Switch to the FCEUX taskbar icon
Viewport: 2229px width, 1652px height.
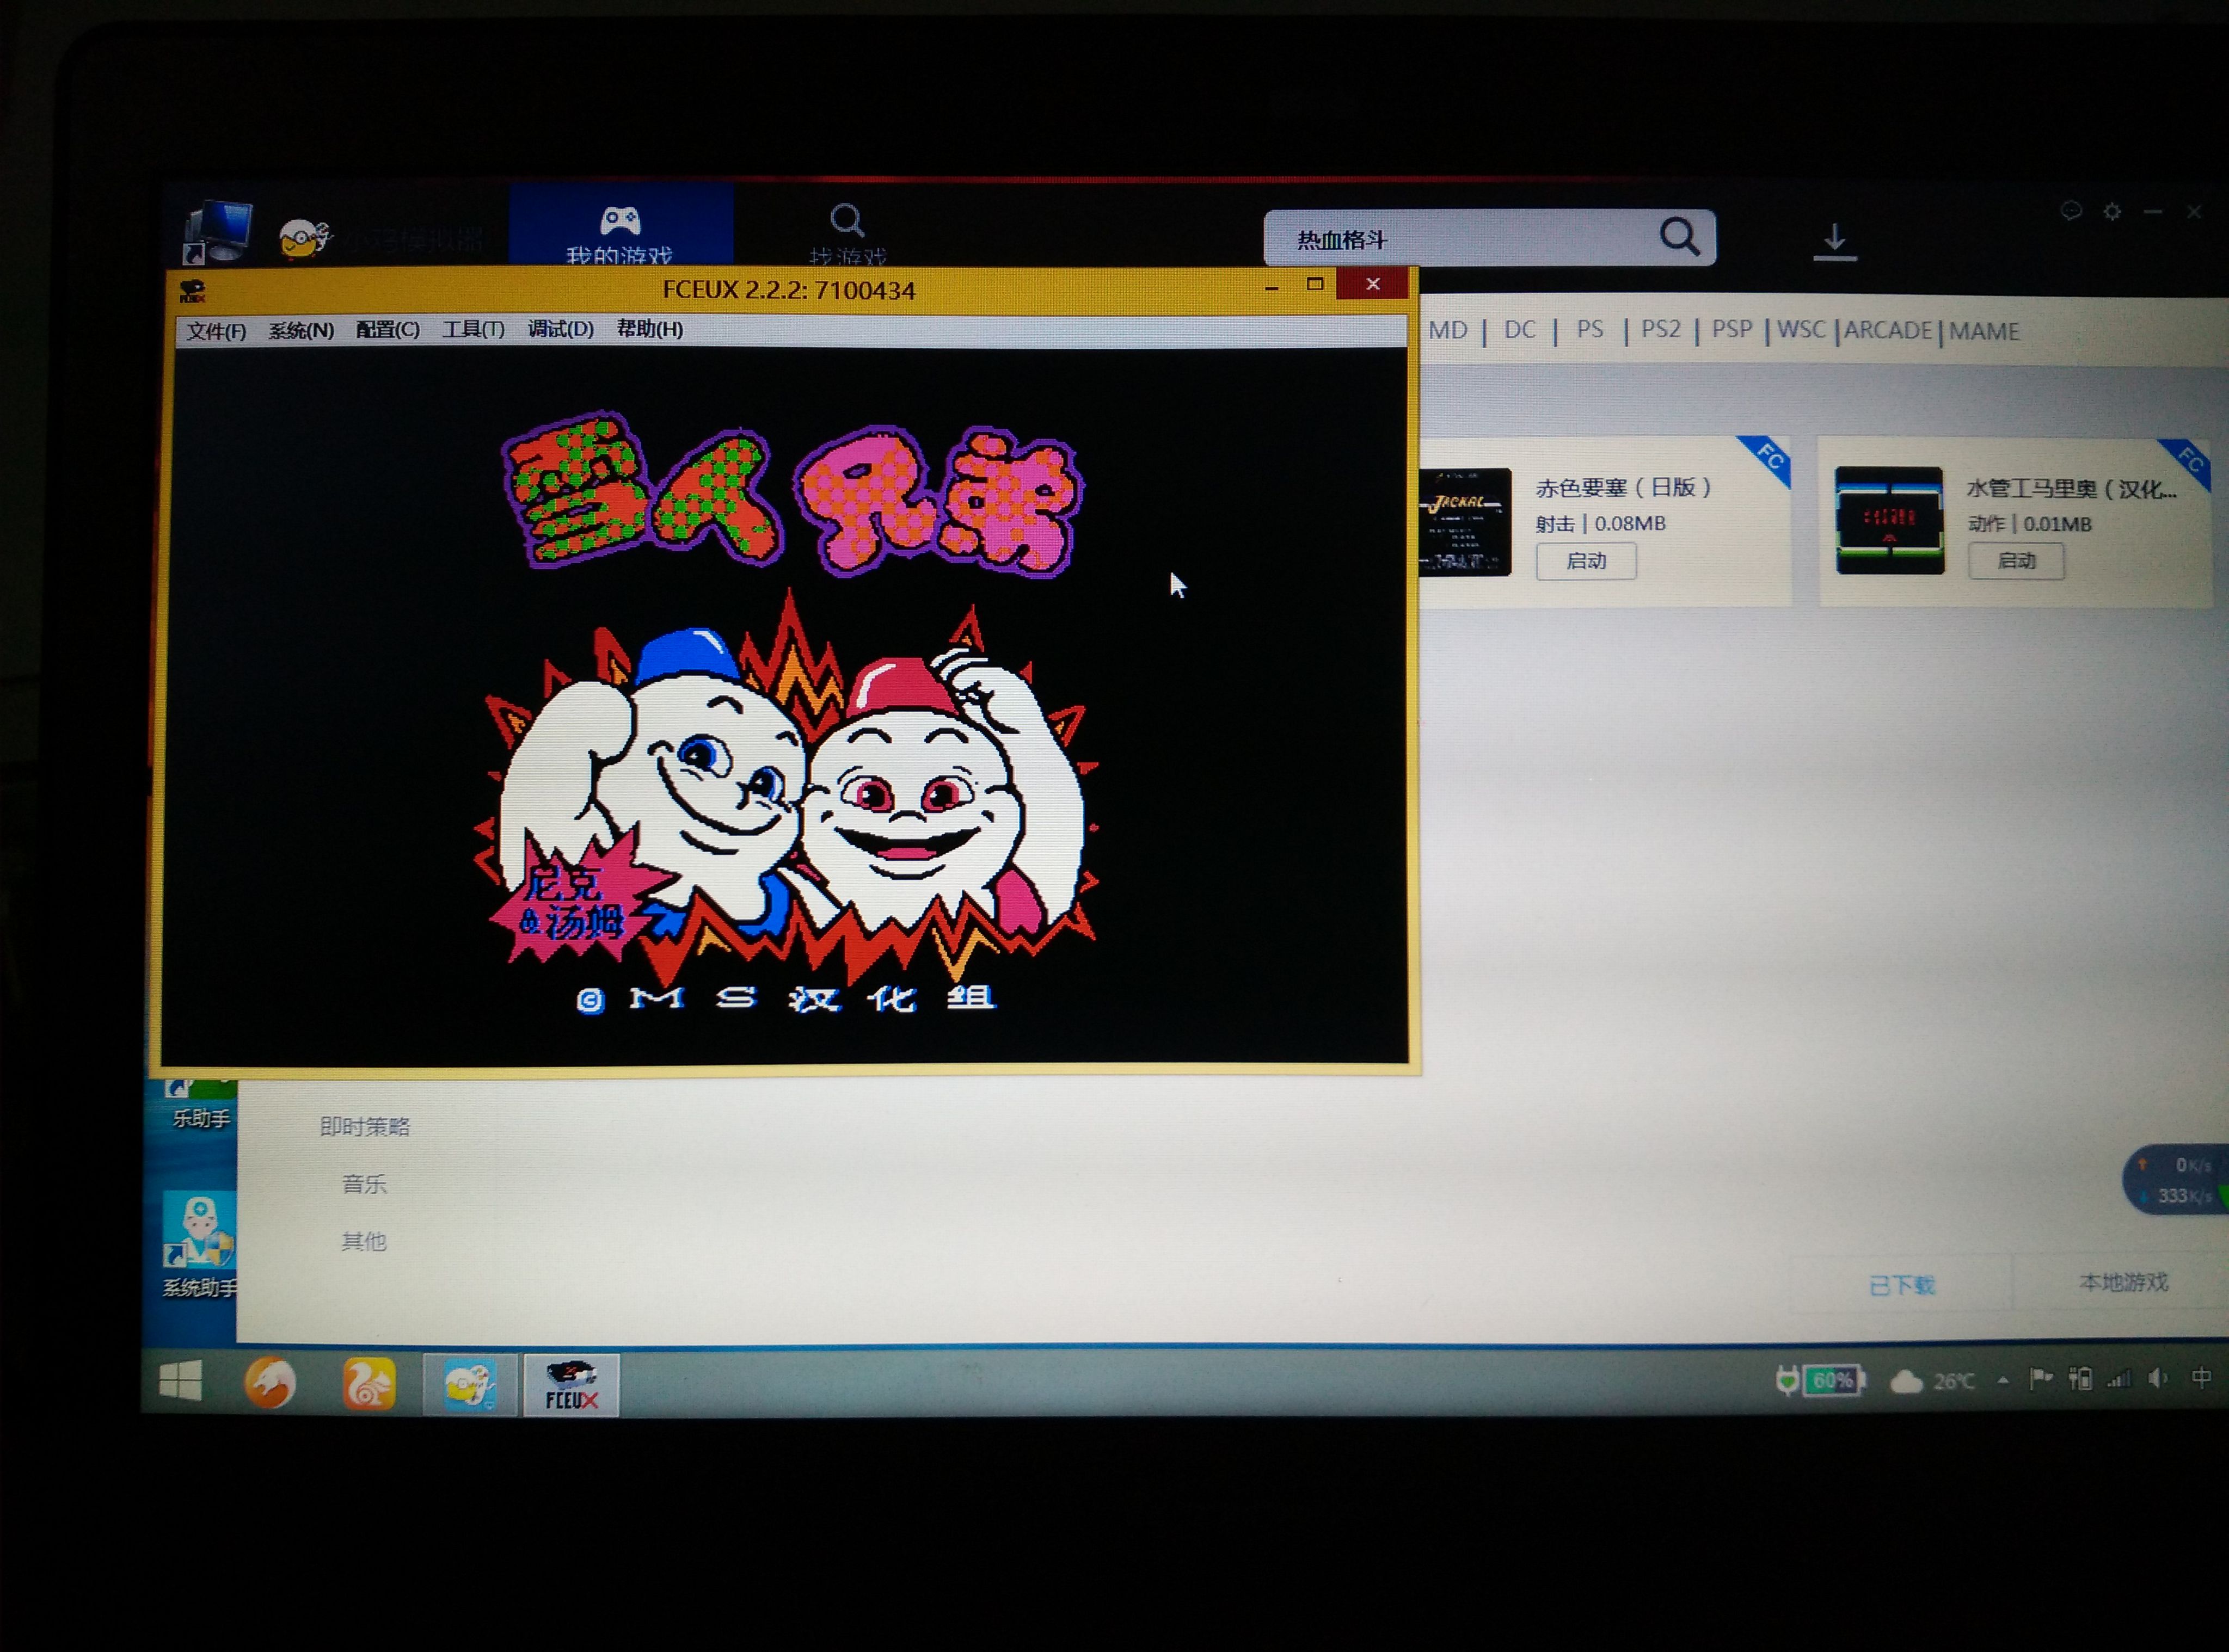tap(571, 1386)
